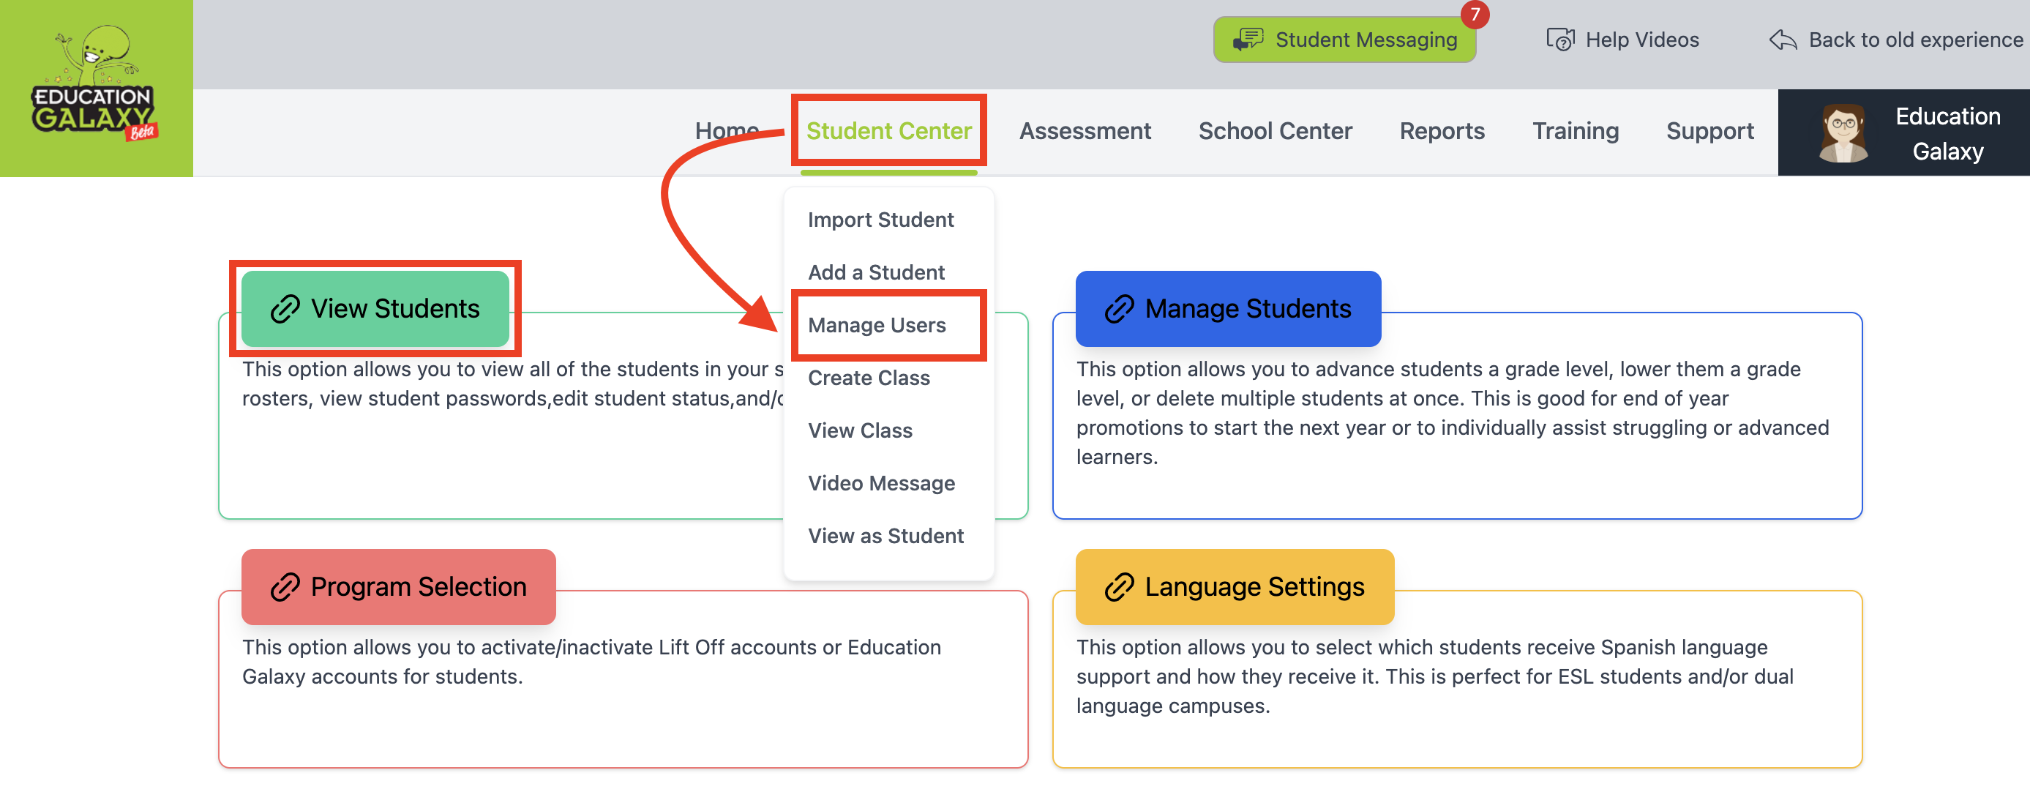Choose Add a Student menu item
2030x792 pixels.
pos(875,273)
